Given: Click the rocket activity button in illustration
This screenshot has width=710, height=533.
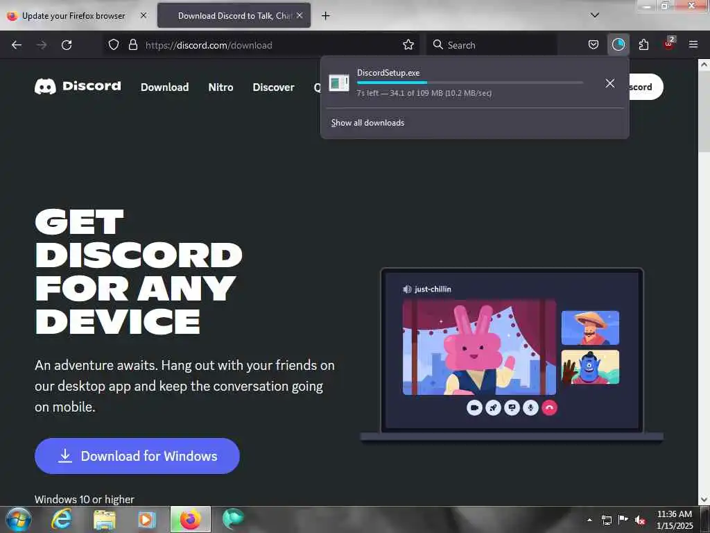Looking at the screenshot, I should 493,407.
